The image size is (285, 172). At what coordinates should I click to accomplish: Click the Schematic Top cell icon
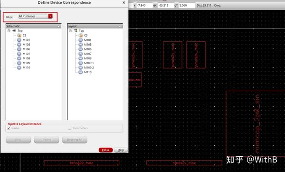(x=14, y=30)
